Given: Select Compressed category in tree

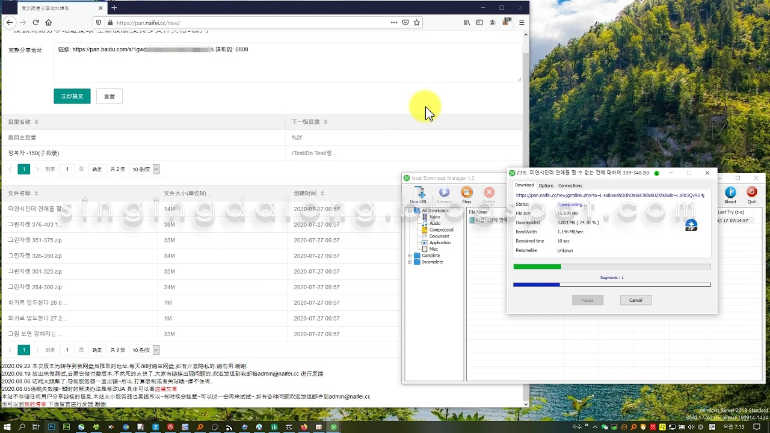Looking at the screenshot, I should coord(441,230).
